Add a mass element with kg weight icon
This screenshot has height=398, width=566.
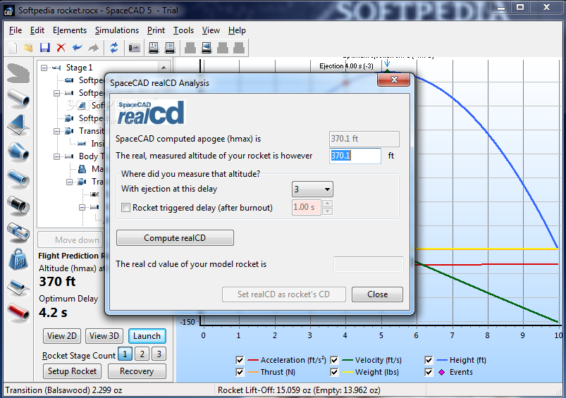click(18, 259)
